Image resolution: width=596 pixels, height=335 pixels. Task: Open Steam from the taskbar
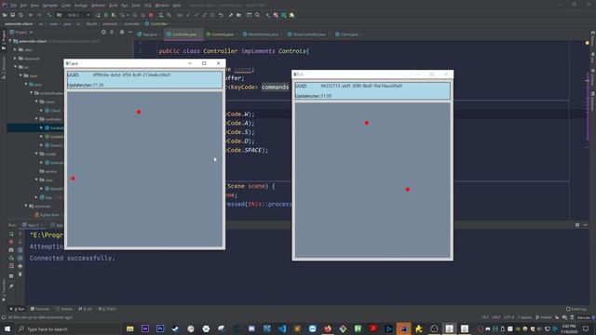coord(176,328)
